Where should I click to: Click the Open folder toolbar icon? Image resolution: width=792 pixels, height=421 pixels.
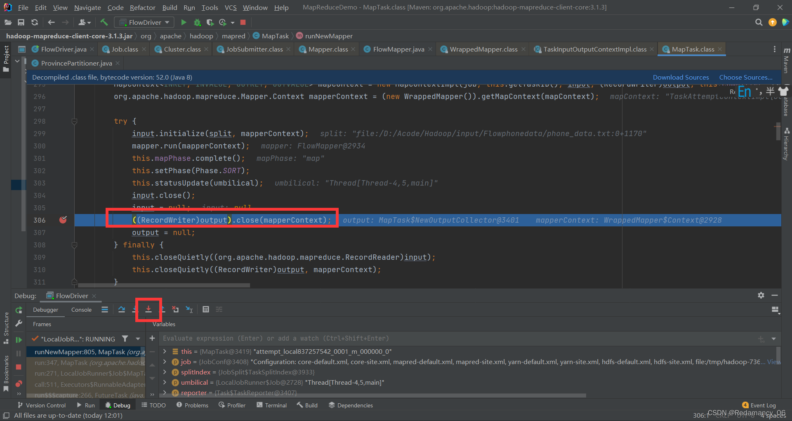[8, 22]
